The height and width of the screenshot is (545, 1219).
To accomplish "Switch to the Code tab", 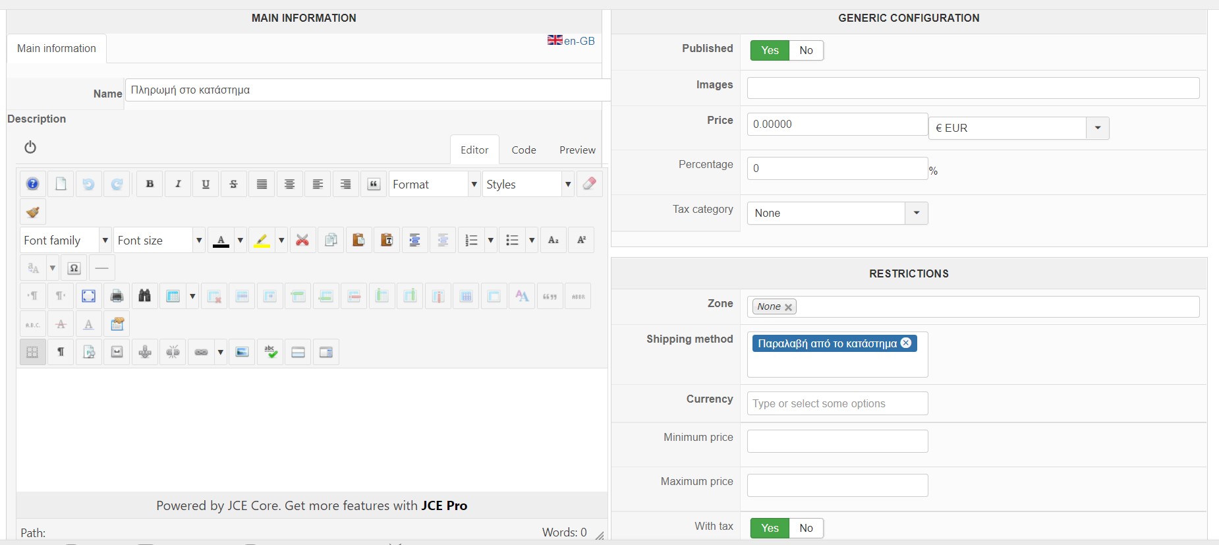I will pos(524,150).
